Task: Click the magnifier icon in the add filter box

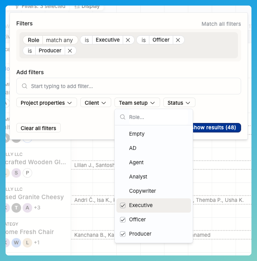Action: coord(25,86)
